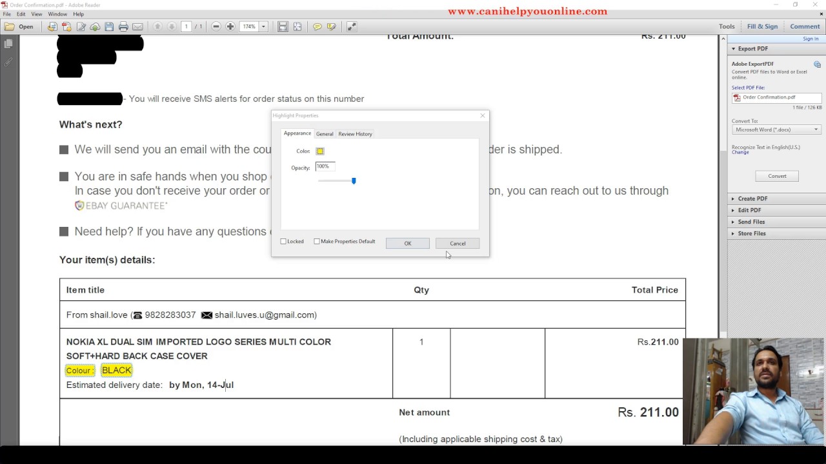The image size is (826, 464).
Task: Expand the Edit PDF section
Action: coord(733,210)
